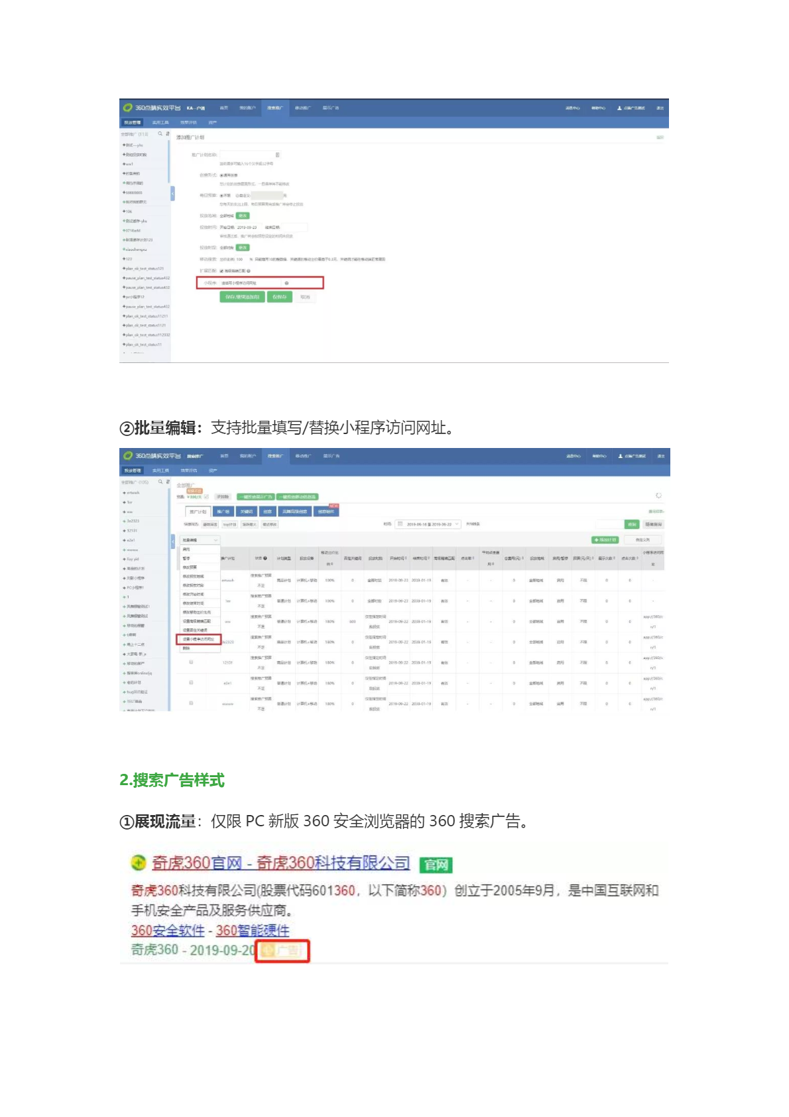789x1117 pixels.
Task: Collapse the sidebar using handle in top screenshot
Action: (172, 193)
